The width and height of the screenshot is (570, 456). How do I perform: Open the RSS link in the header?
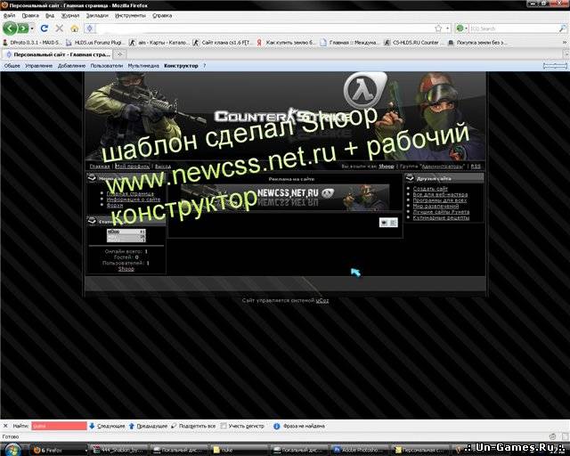tap(476, 167)
